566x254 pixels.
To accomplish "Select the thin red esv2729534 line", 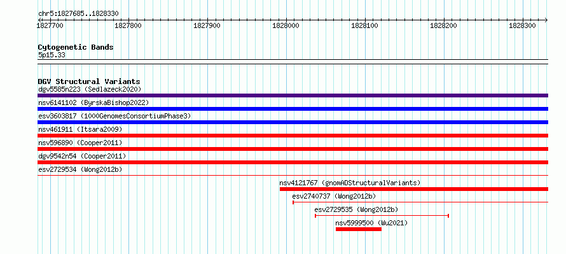I will (293, 176).
